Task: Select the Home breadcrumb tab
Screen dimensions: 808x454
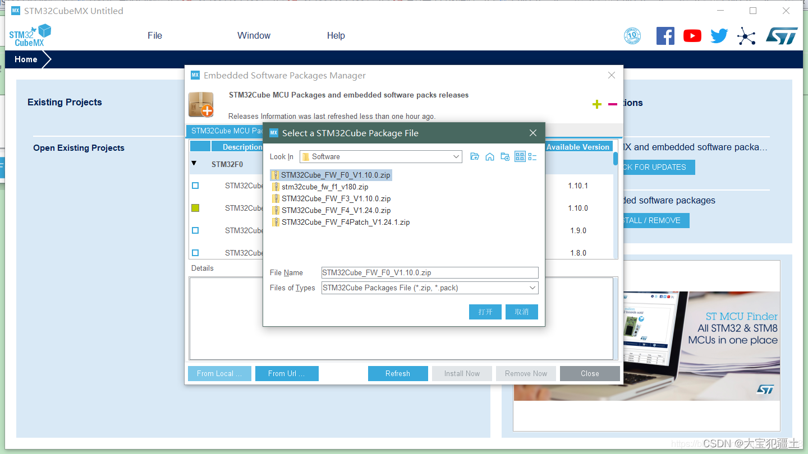Action: tap(26, 59)
